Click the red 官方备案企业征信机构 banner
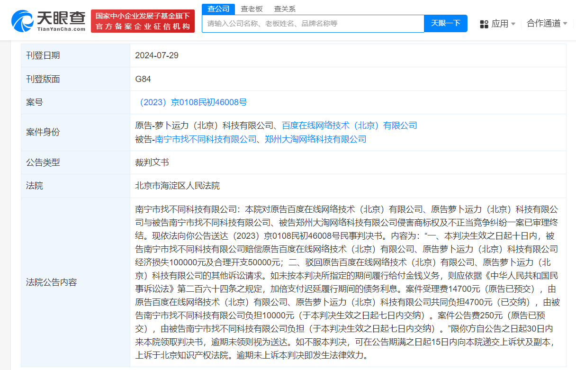This screenshot has height=370, width=576. tap(143, 21)
